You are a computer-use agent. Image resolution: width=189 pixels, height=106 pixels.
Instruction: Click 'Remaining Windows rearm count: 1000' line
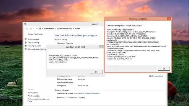click(121, 57)
